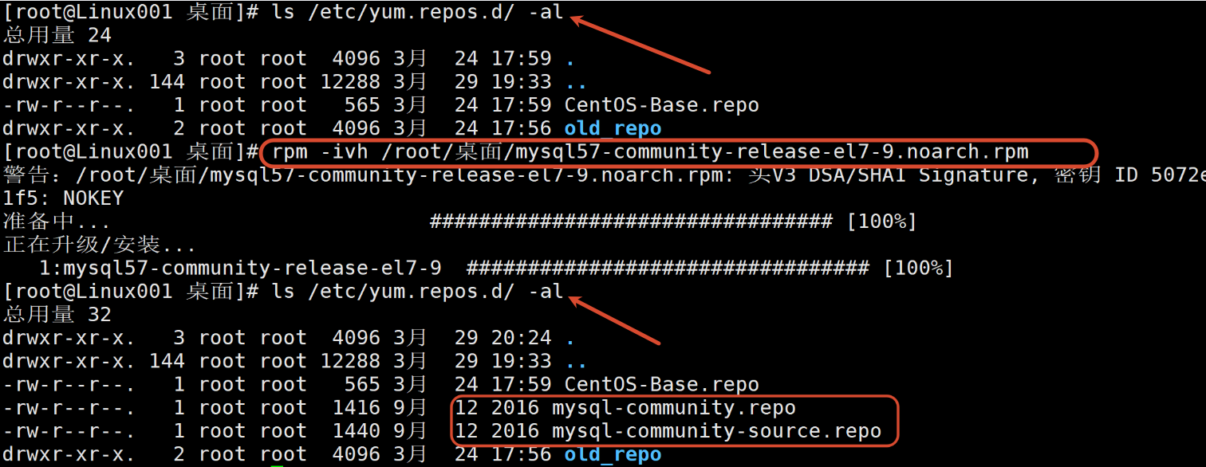Image resolution: width=1206 pixels, height=467 pixels.
Task: Select the rpm -ivh command text
Action: click(650, 152)
